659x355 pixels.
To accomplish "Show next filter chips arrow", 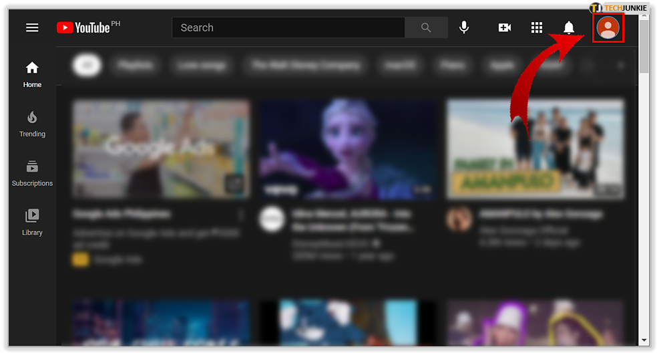I will 620,66.
